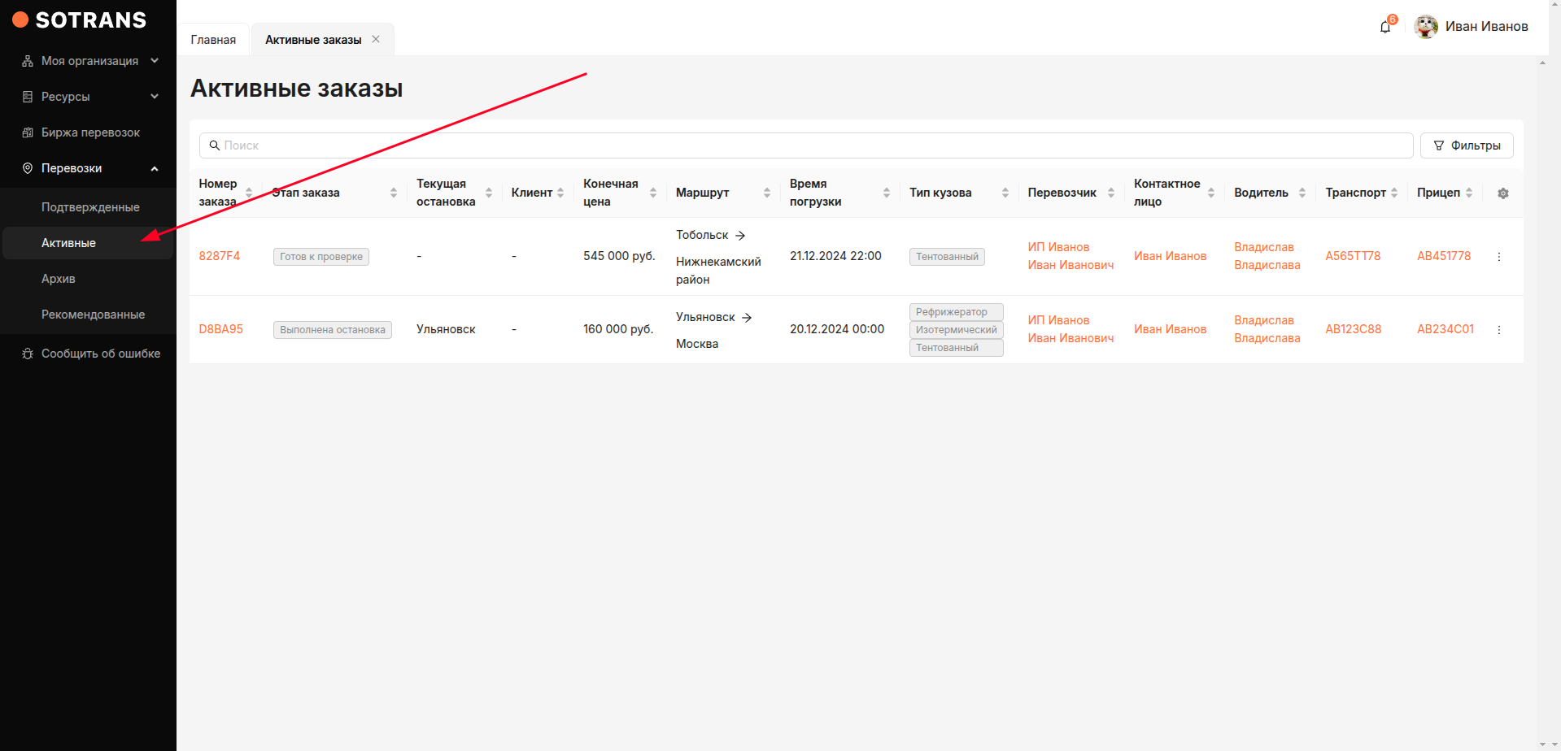Open row actions menu for order D8BA95

tap(1498, 330)
